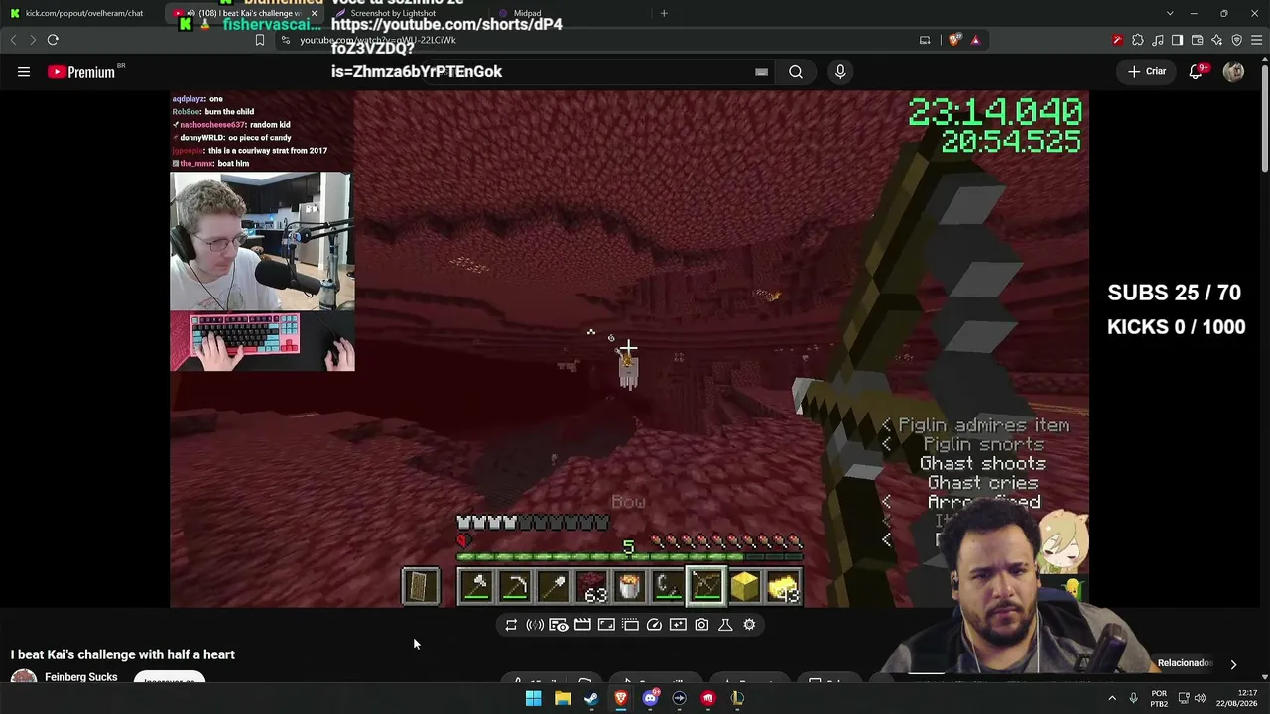
Task: Open the Riot client from the taskbar
Action: [x=708, y=699]
